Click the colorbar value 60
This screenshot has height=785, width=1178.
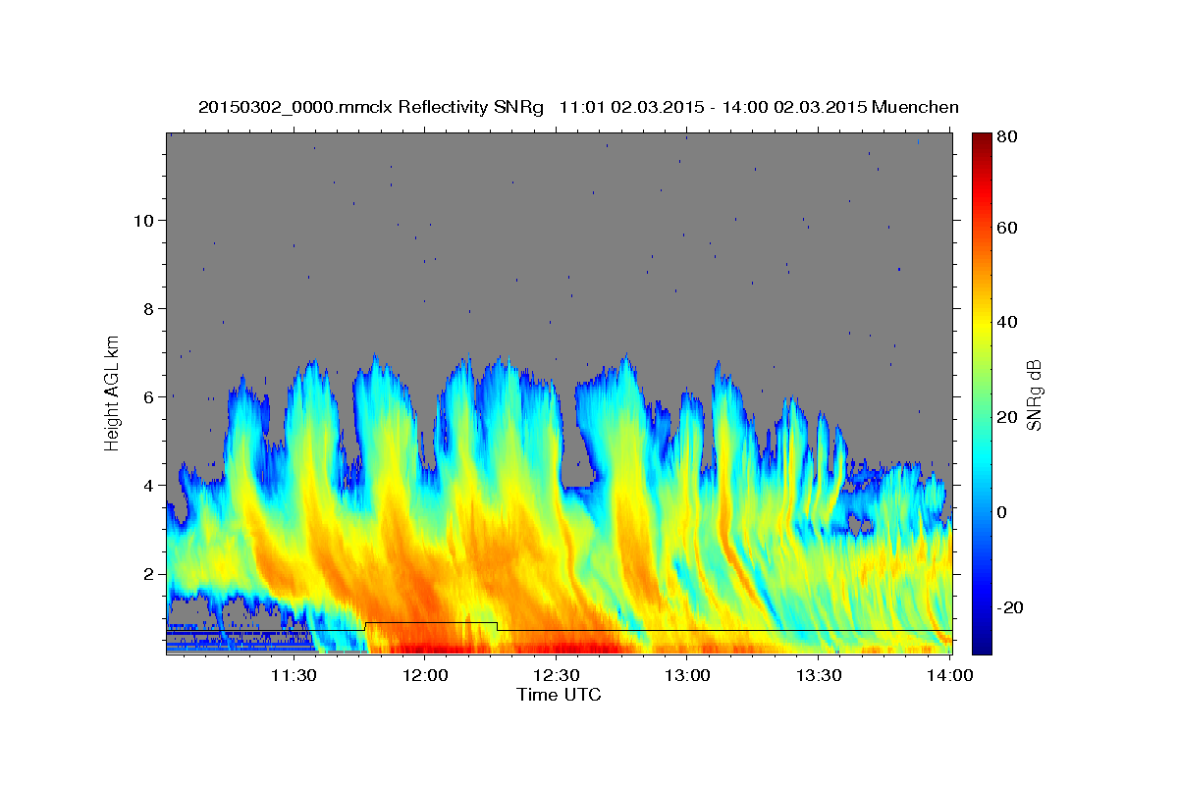tap(1007, 228)
